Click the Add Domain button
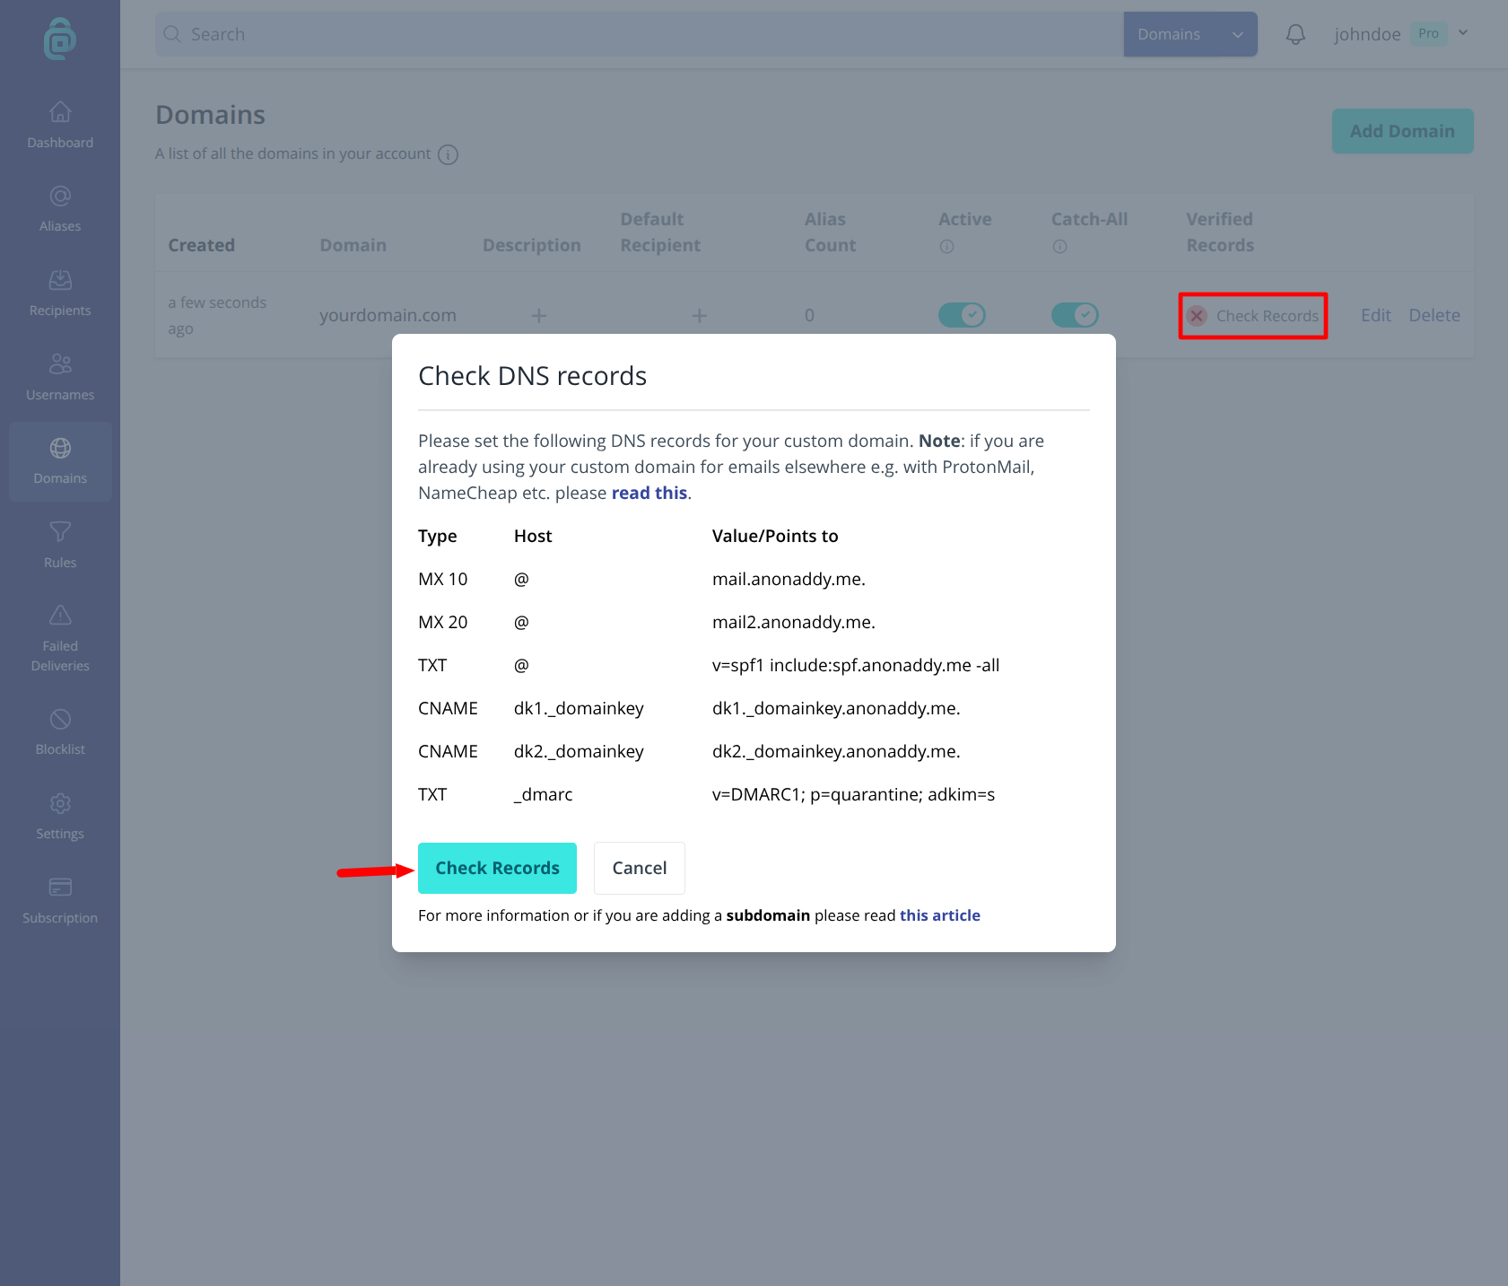The width and height of the screenshot is (1508, 1286). (1402, 131)
